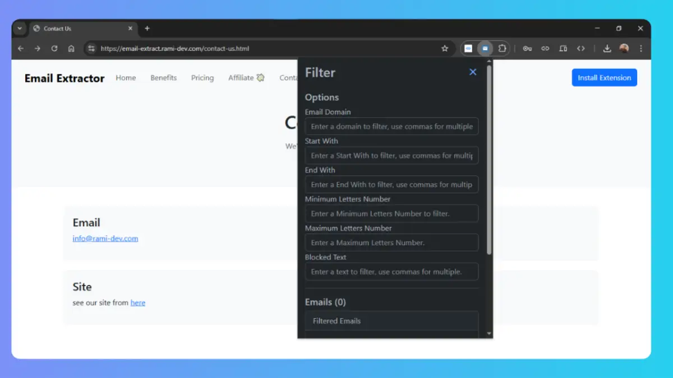673x378 pixels.
Task: Open a new browser tab
Action: 147,29
